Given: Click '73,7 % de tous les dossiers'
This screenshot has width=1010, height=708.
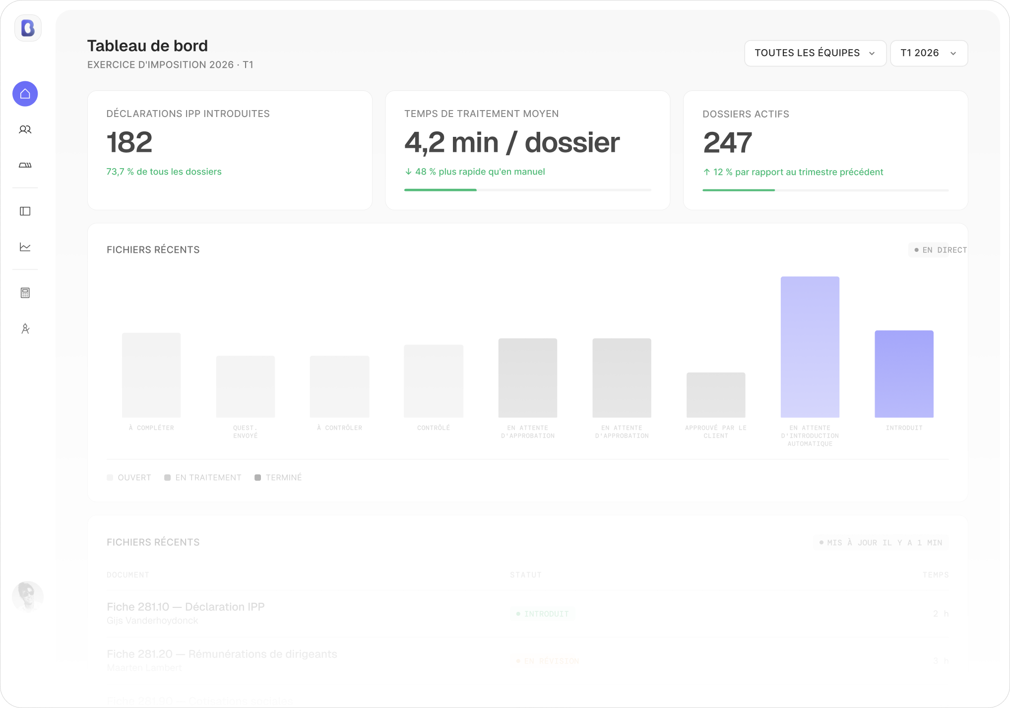Looking at the screenshot, I should coord(164,172).
